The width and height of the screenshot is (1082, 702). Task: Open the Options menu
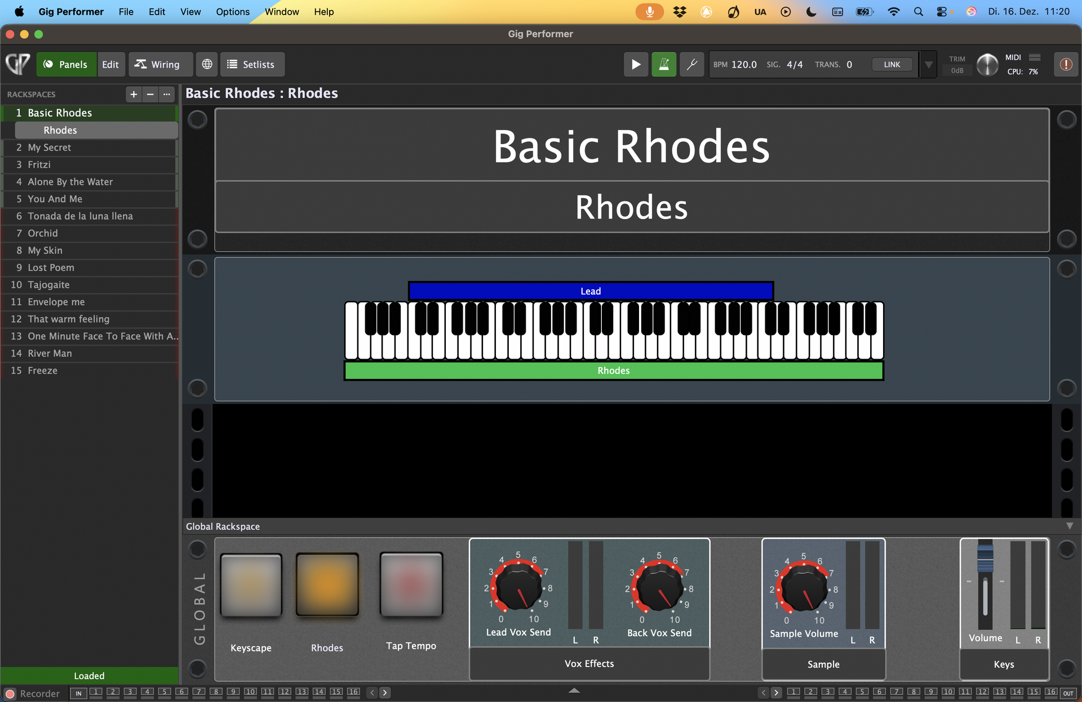click(232, 12)
